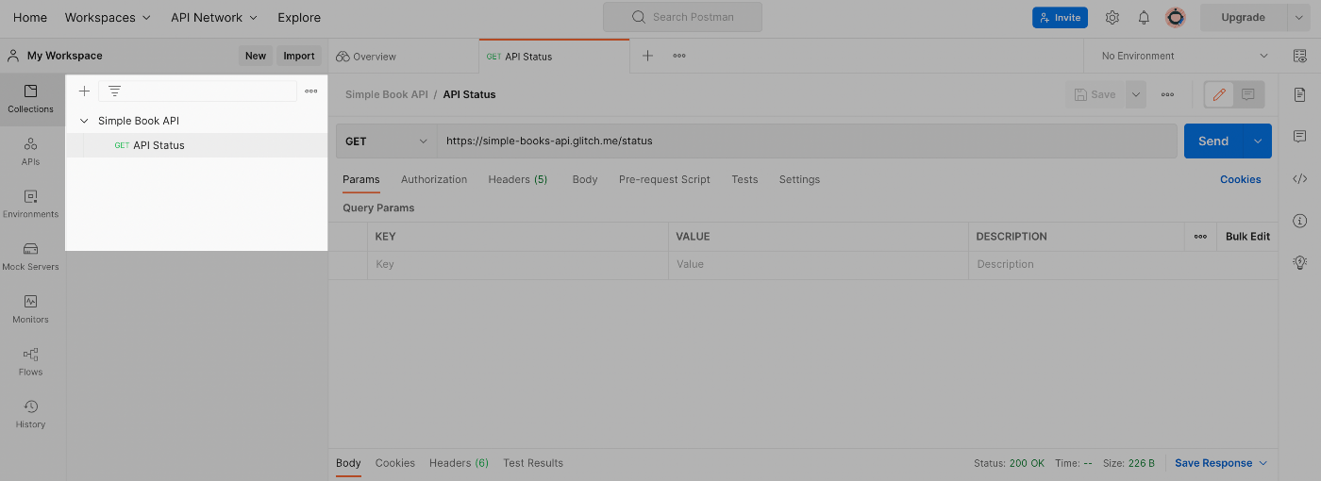Screen dimensions: 1321x481
Task: Open Monitors in the sidebar
Action: [x=30, y=309]
